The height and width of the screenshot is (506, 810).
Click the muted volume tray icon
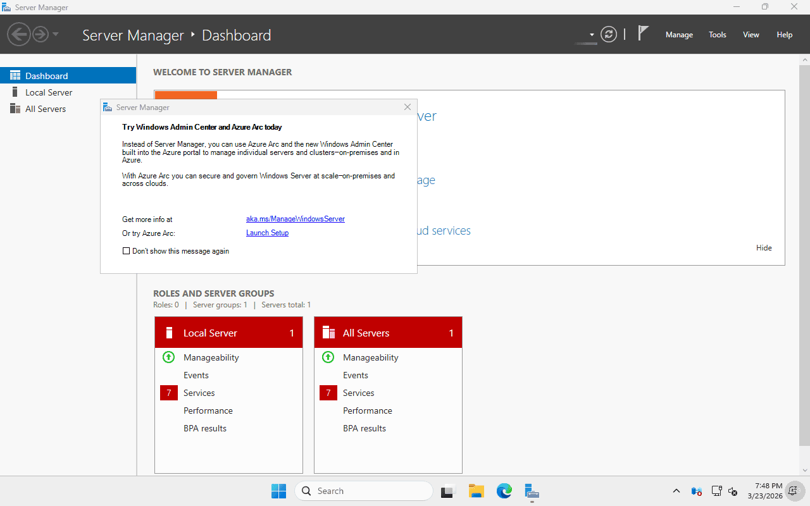(x=733, y=491)
